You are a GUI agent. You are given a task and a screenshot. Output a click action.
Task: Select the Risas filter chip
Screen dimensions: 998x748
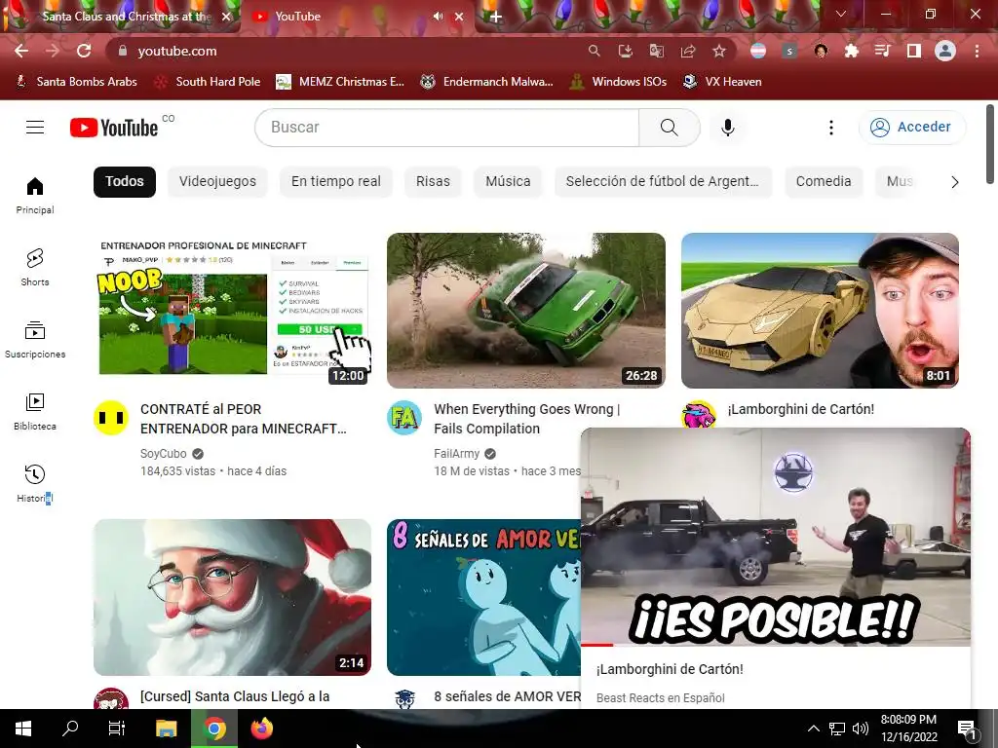click(433, 182)
